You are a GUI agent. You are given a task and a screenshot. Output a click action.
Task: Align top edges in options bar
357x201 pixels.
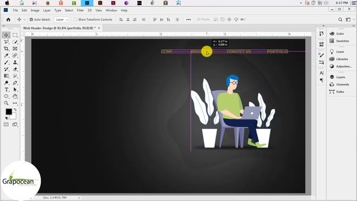[x=155, y=20]
